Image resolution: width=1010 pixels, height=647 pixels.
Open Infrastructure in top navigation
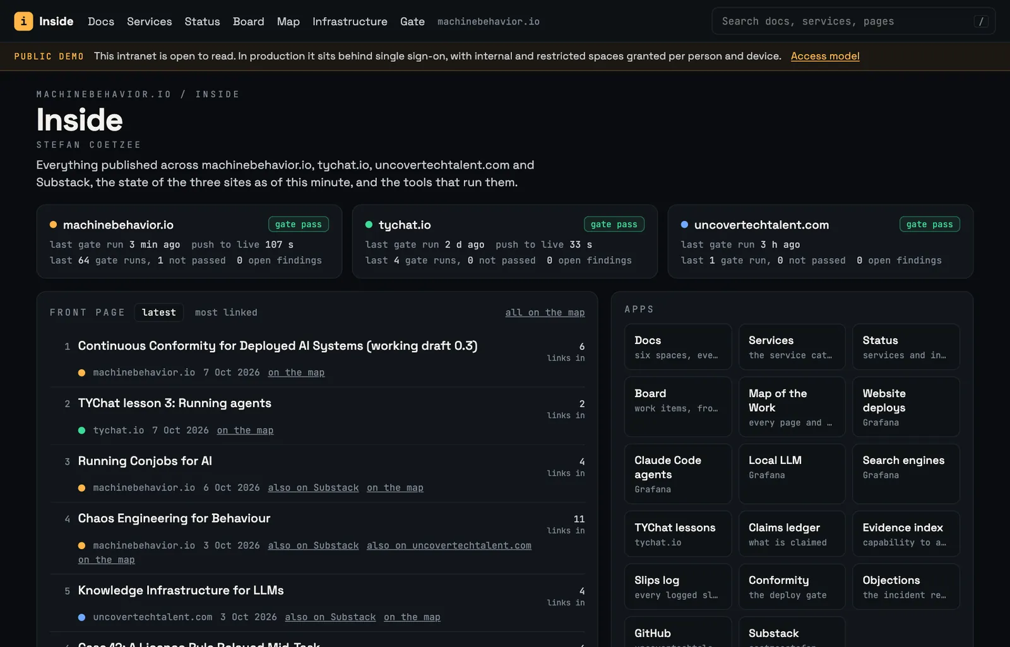(x=350, y=21)
